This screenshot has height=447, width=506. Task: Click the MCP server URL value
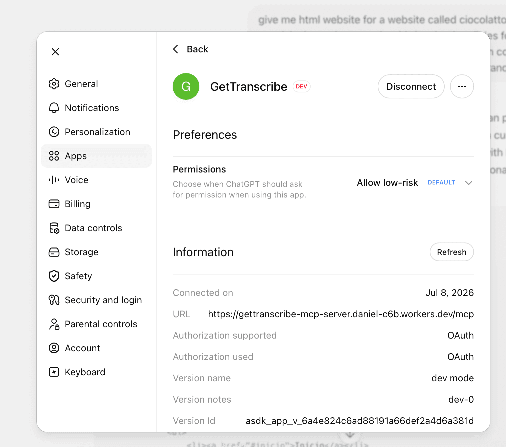tap(341, 314)
